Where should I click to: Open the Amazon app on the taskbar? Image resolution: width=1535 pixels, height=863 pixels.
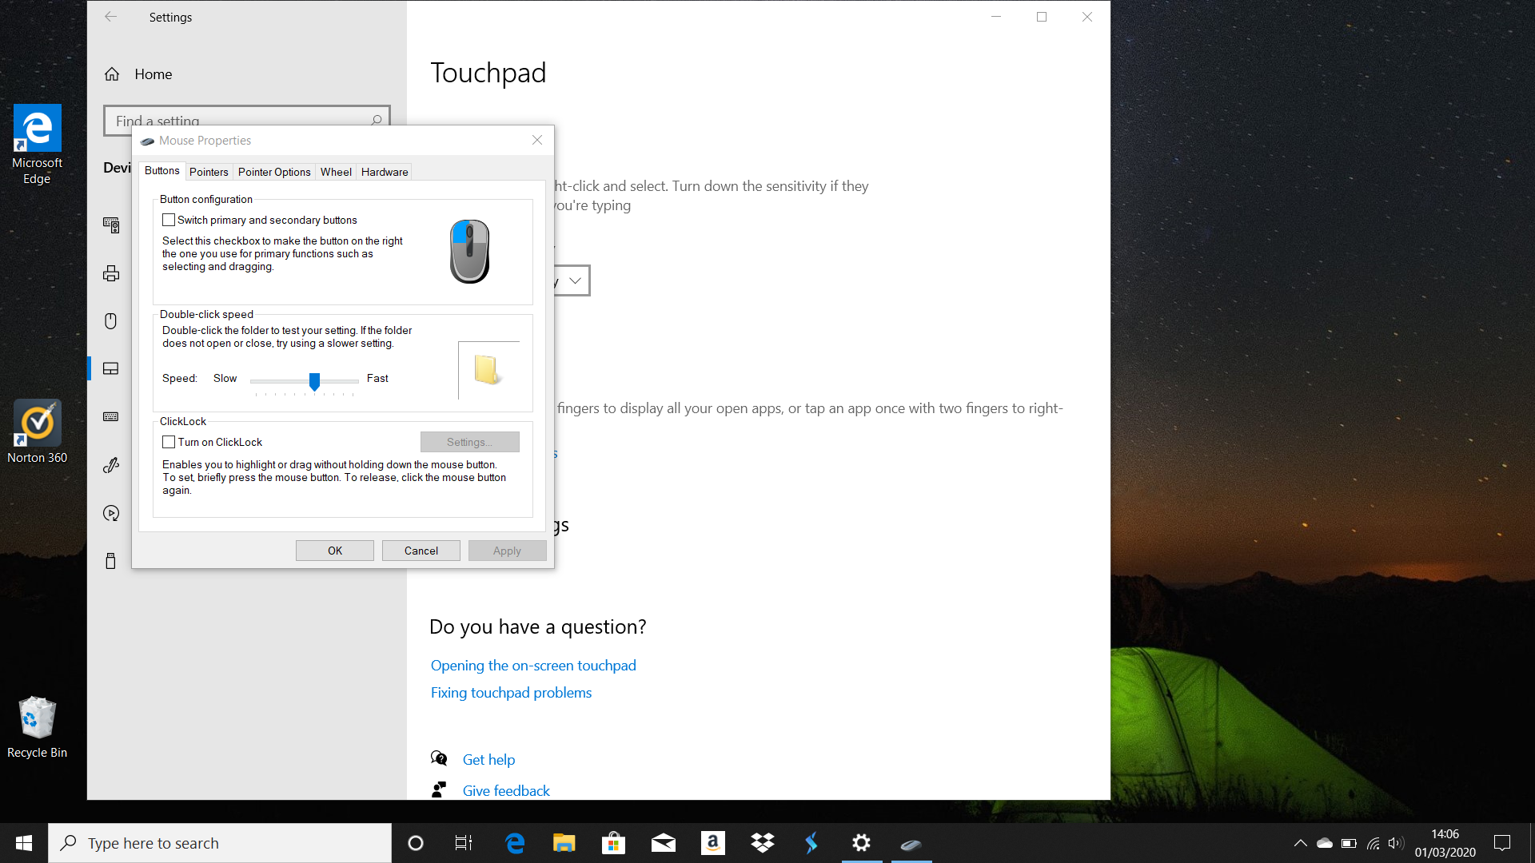tap(712, 842)
